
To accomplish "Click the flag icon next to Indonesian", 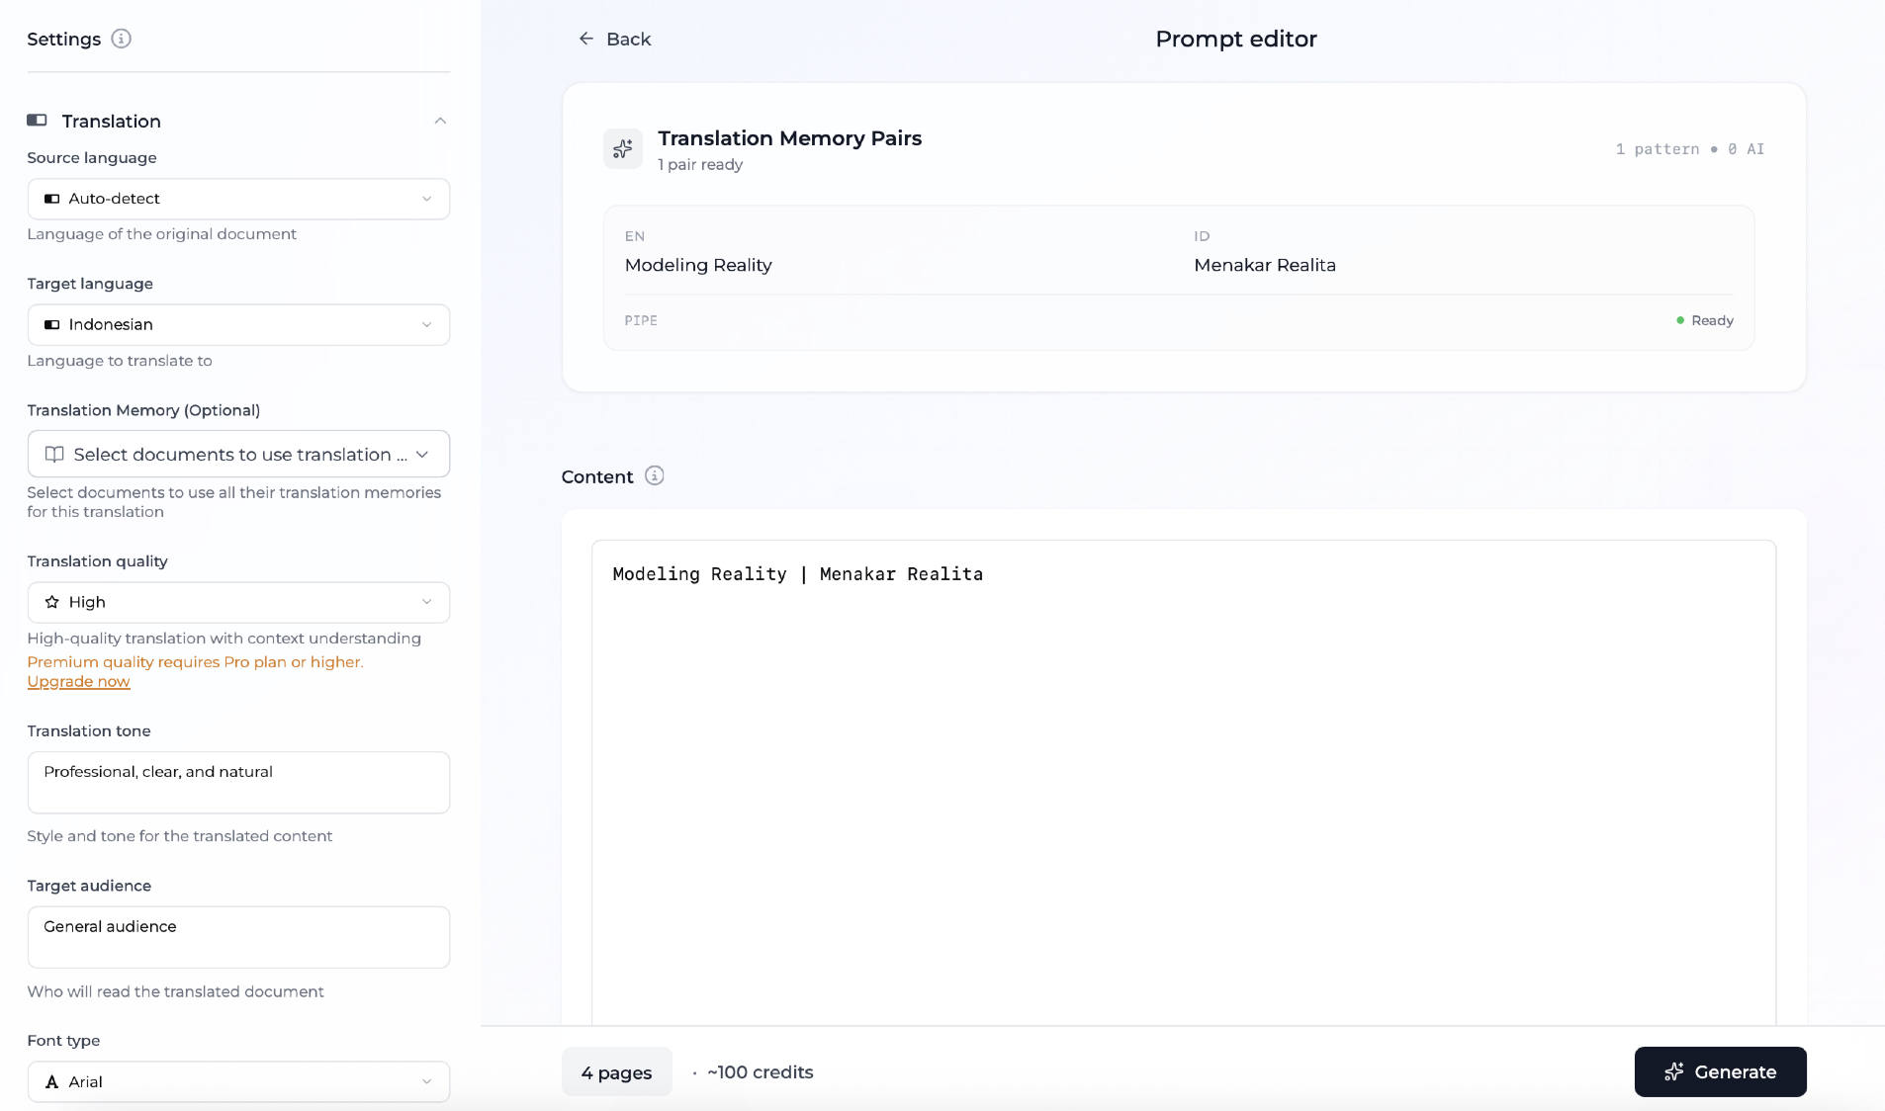I will point(52,324).
